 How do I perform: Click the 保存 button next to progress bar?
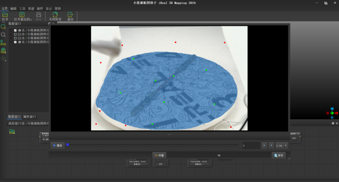[278, 156]
